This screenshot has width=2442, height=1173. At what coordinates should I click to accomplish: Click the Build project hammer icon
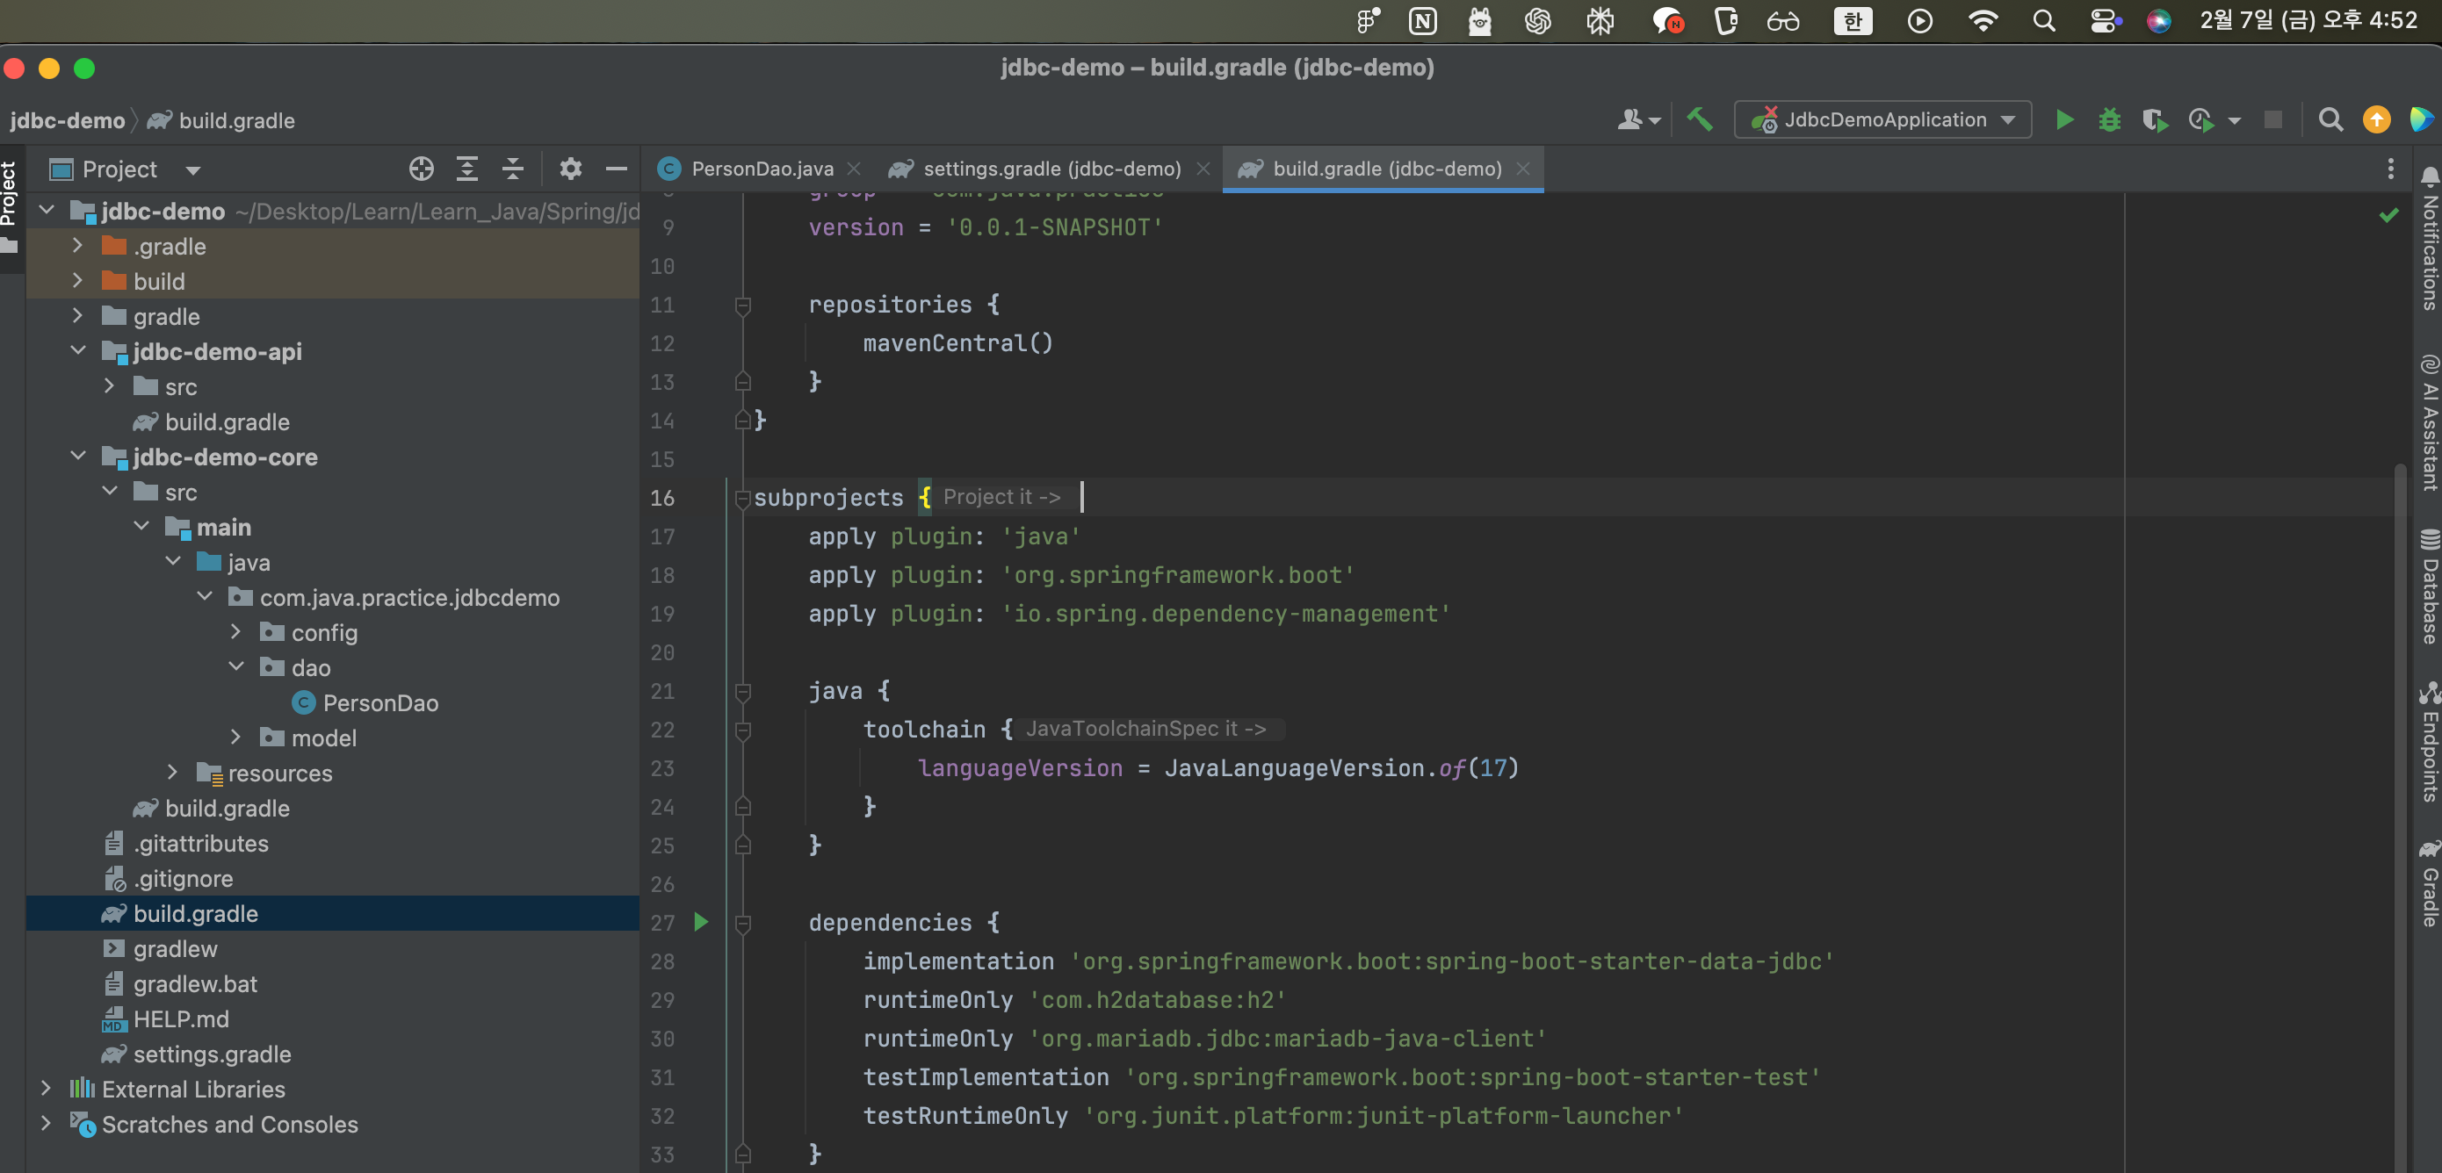click(1700, 120)
